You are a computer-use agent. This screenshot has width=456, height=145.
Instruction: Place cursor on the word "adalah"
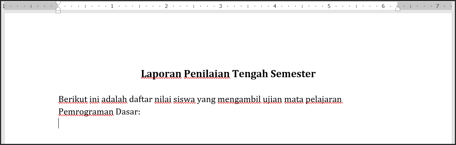pyautogui.click(x=114, y=99)
